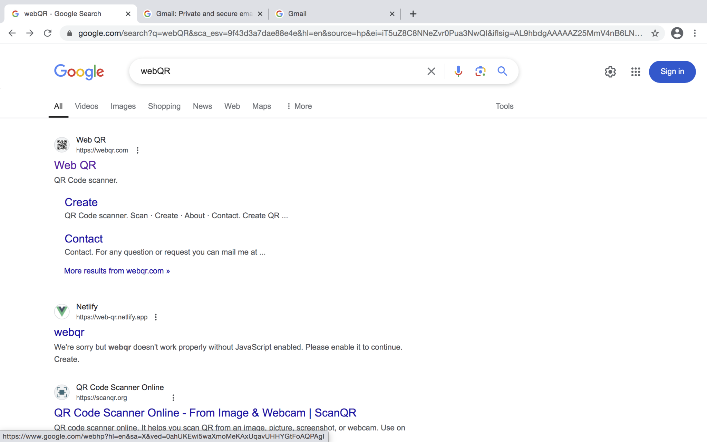Follow More results from webqr.com link
The width and height of the screenshot is (707, 442).
[x=117, y=271]
